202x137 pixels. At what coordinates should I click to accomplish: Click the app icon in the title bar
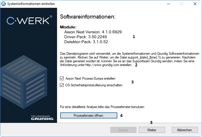3,4
